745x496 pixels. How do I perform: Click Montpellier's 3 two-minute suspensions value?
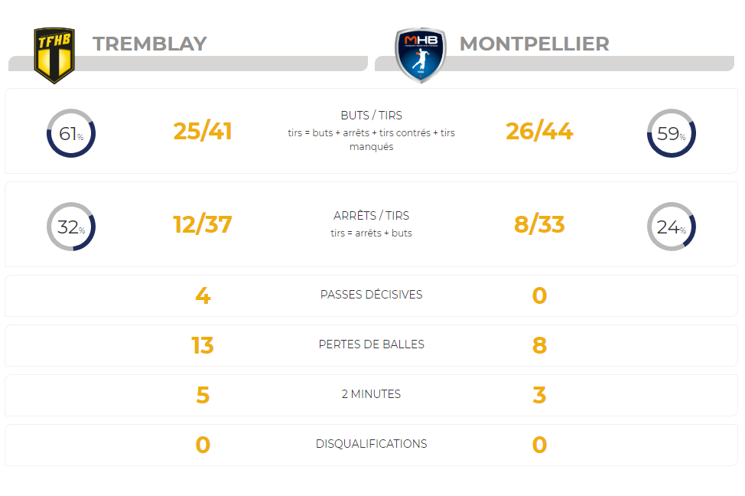(539, 395)
